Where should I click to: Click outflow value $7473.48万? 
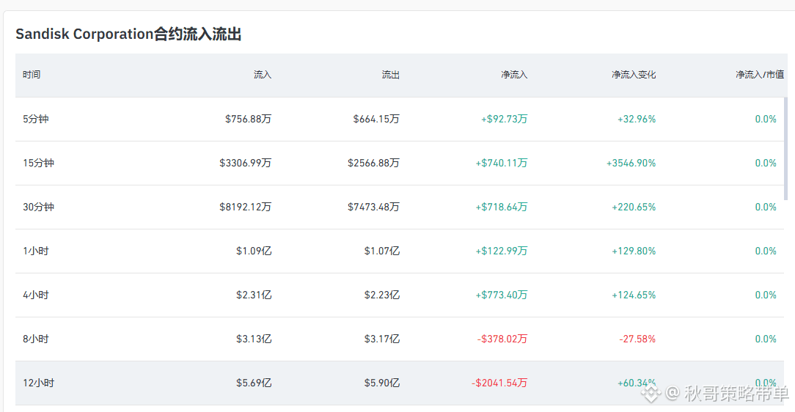click(x=374, y=207)
